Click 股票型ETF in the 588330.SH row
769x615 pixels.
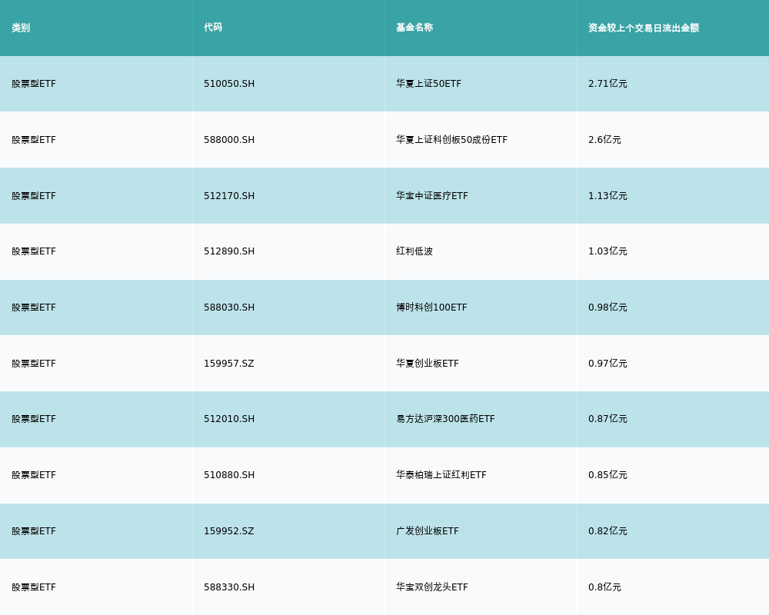[x=34, y=587]
